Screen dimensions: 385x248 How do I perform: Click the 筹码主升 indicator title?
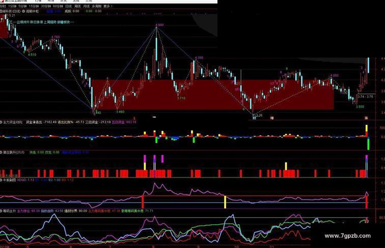[9, 211]
